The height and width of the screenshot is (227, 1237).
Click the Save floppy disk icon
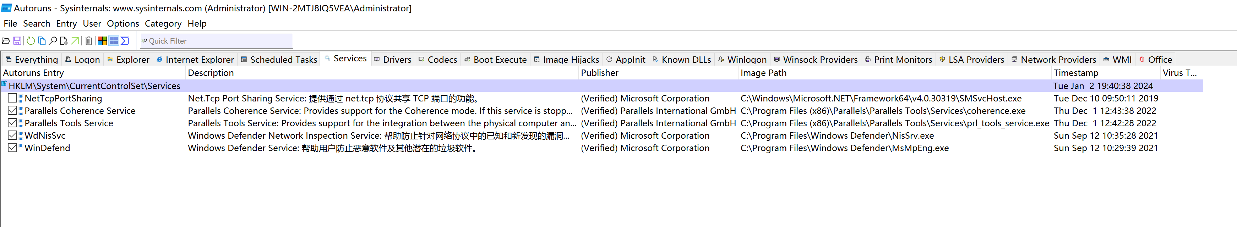(17, 41)
